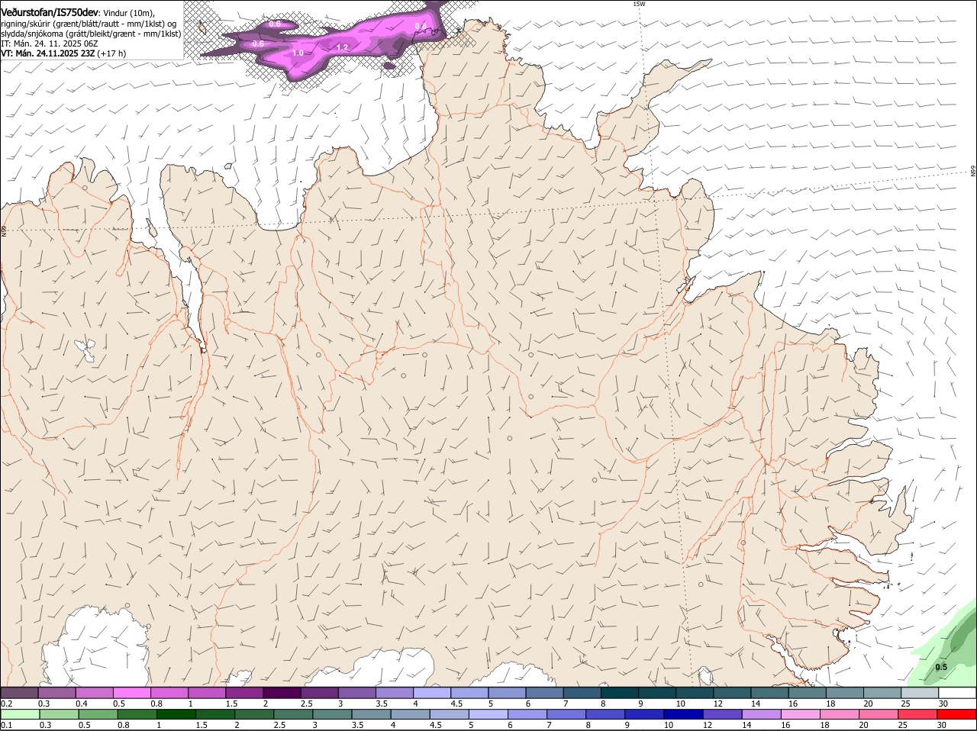Click the '(+17 h)' forecast offset text
977x731 pixels.
(111, 53)
